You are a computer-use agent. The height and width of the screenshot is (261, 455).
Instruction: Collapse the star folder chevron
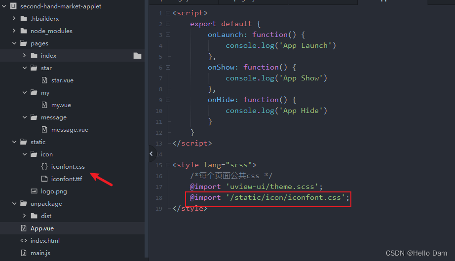pyautogui.click(x=25, y=68)
